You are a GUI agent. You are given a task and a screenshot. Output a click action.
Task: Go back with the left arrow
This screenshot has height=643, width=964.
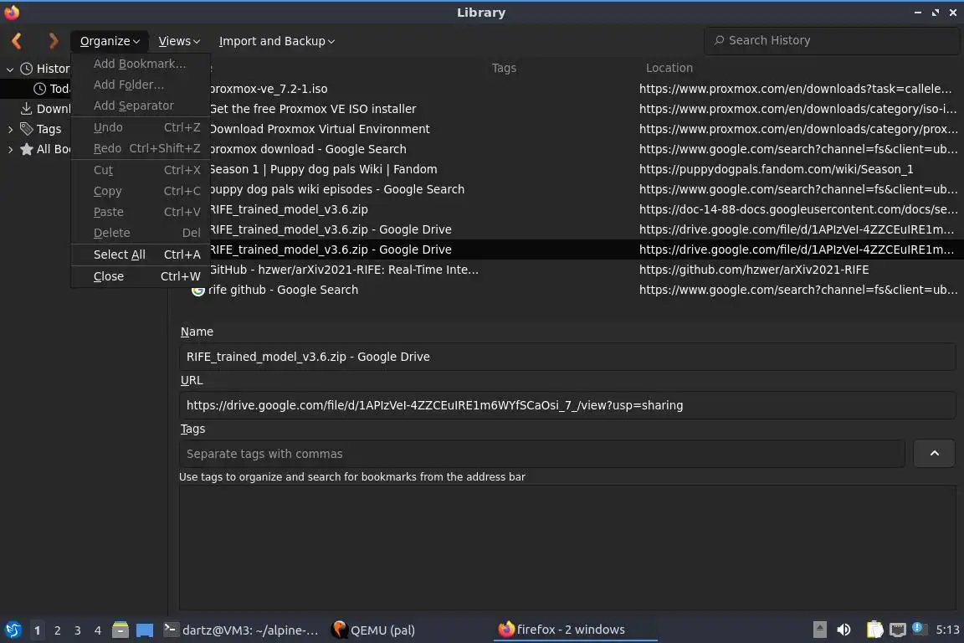pos(17,41)
